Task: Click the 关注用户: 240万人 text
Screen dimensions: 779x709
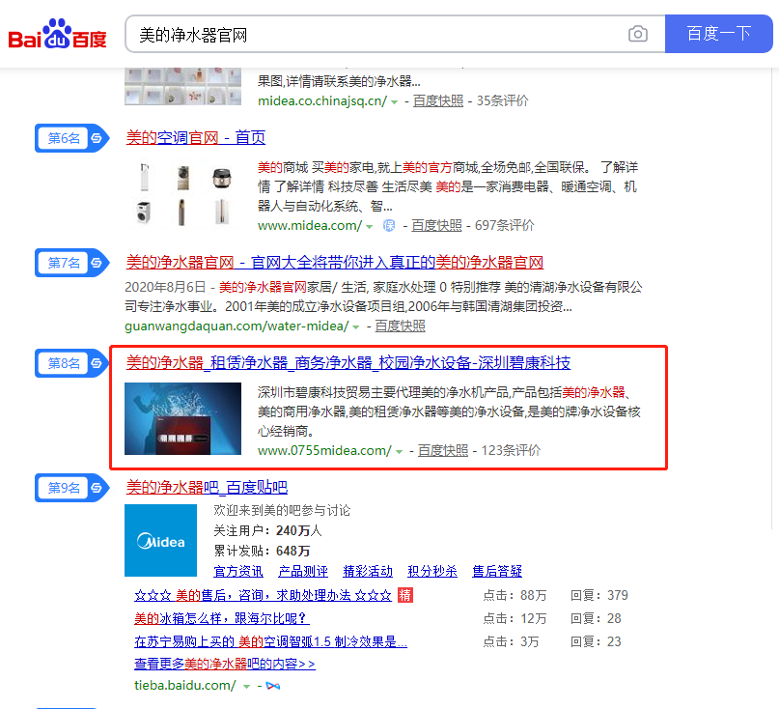Action: pos(267,531)
